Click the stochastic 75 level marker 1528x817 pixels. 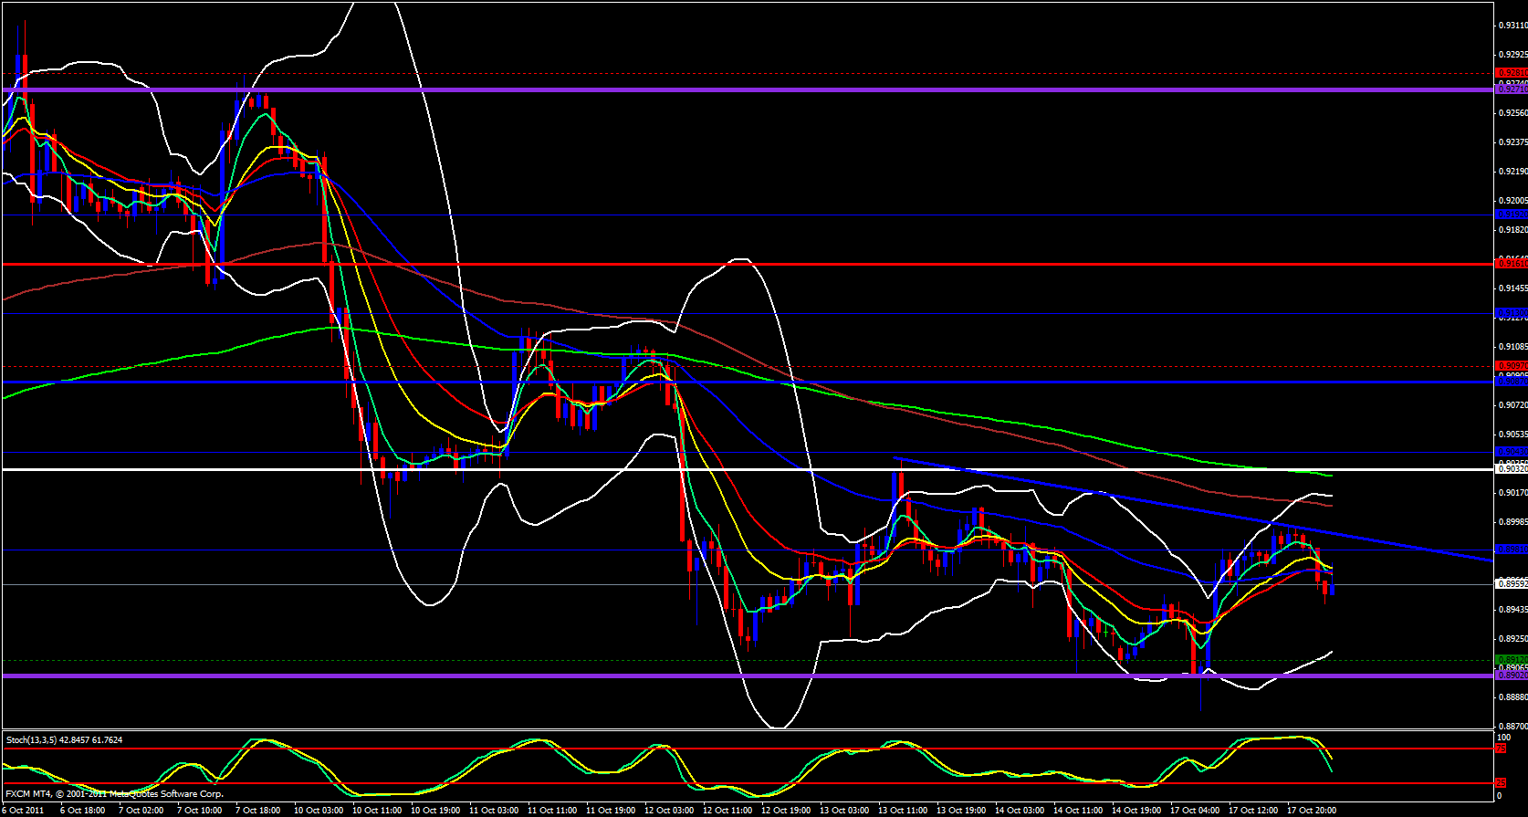1501,749
